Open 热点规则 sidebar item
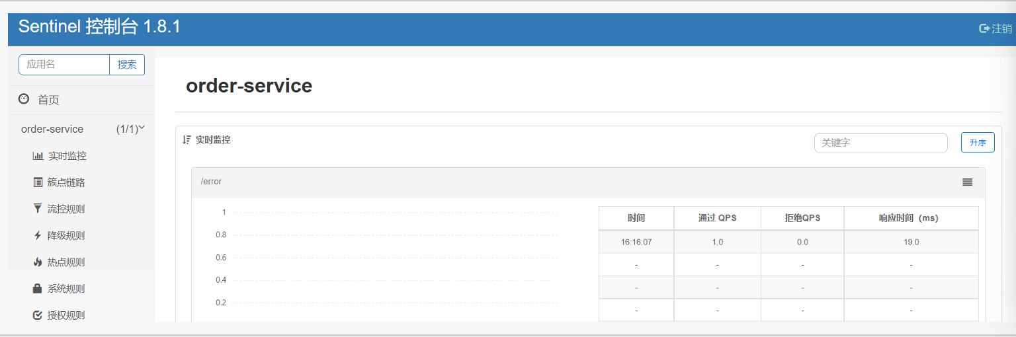The height and width of the screenshot is (337, 1016). tap(66, 262)
